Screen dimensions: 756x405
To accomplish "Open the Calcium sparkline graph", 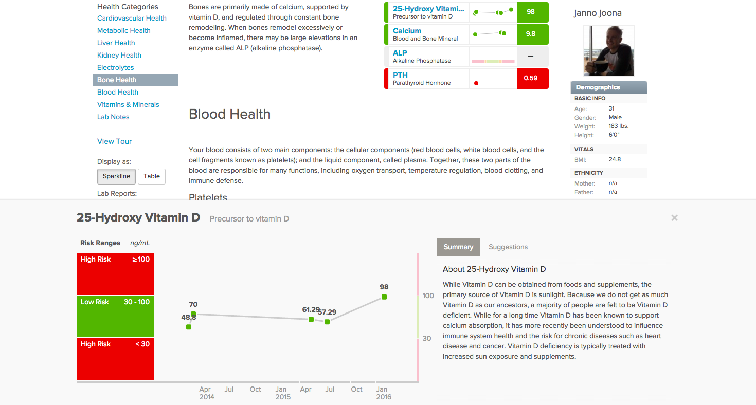I will pyautogui.click(x=493, y=34).
